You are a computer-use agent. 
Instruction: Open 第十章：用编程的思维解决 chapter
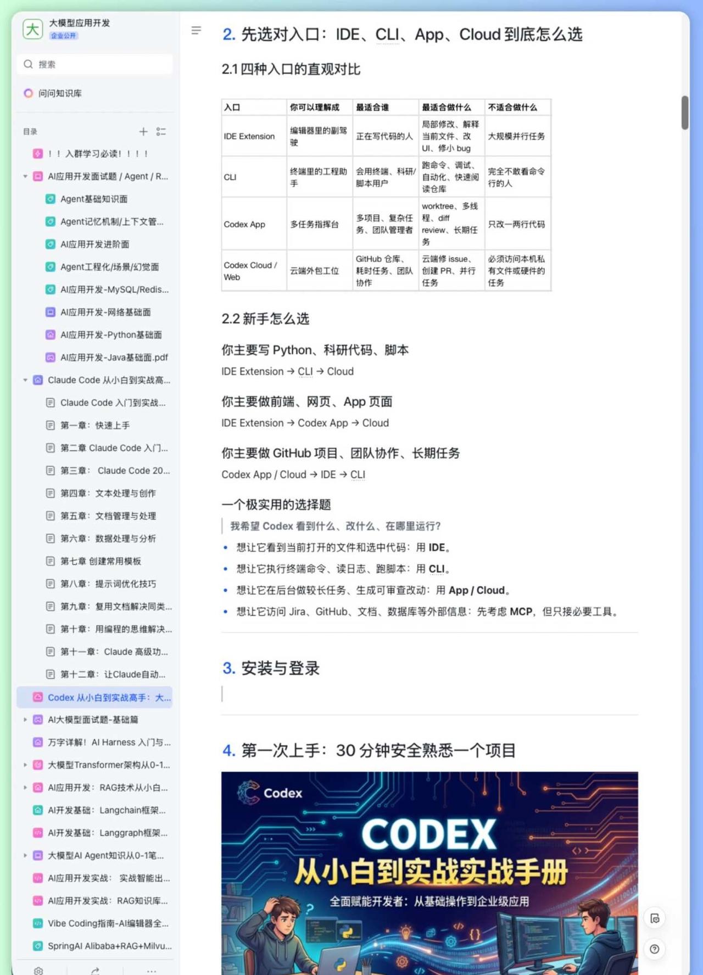click(x=116, y=629)
